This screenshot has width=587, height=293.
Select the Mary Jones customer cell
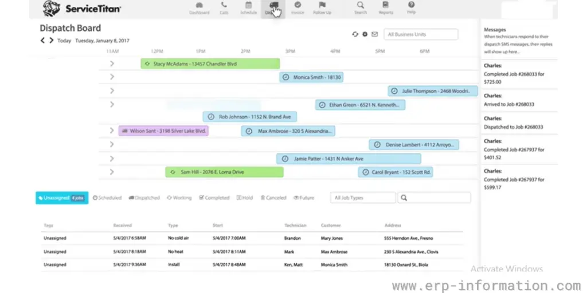pyautogui.click(x=332, y=239)
